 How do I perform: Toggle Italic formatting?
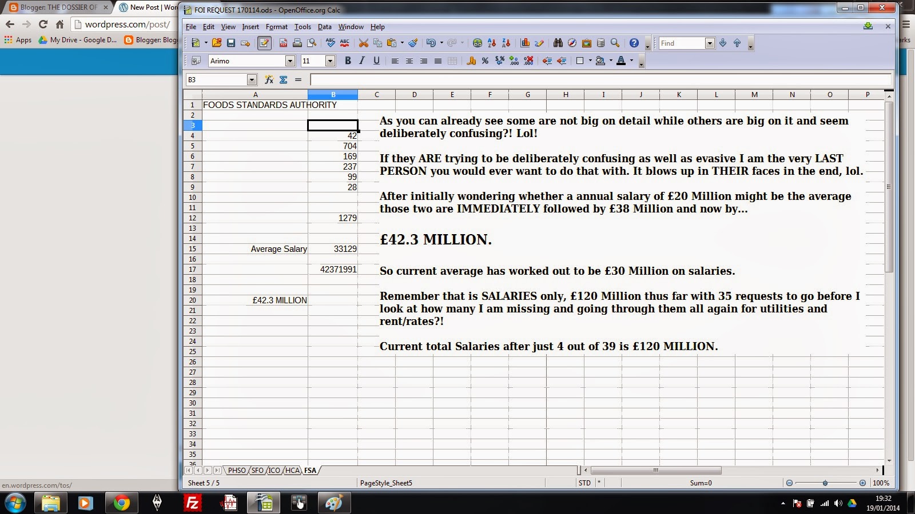pos(362,61)
